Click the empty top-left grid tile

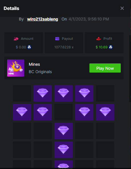[x=22, y=93]
